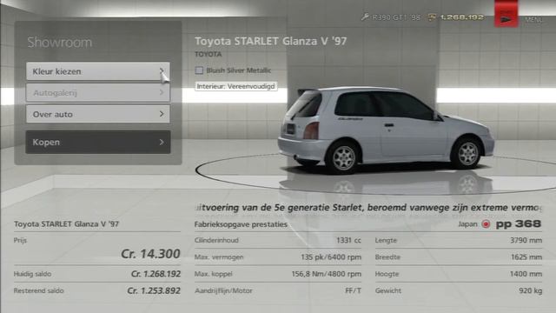Click the Breedte value 1625 mm
Screen dimensions: 556x313
[526, 257]
